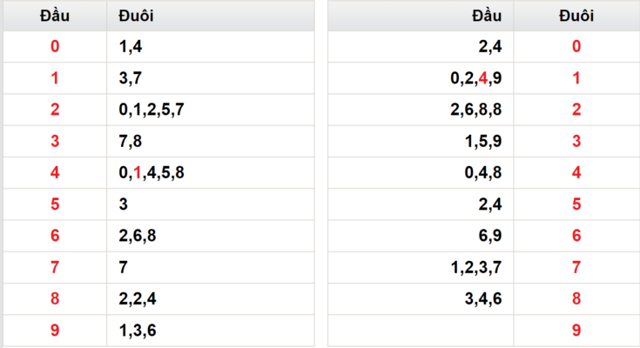This screenshot has width=640, height=348.
Task: Click the cell showing 1,2,3,7
Action: (421, 268)
